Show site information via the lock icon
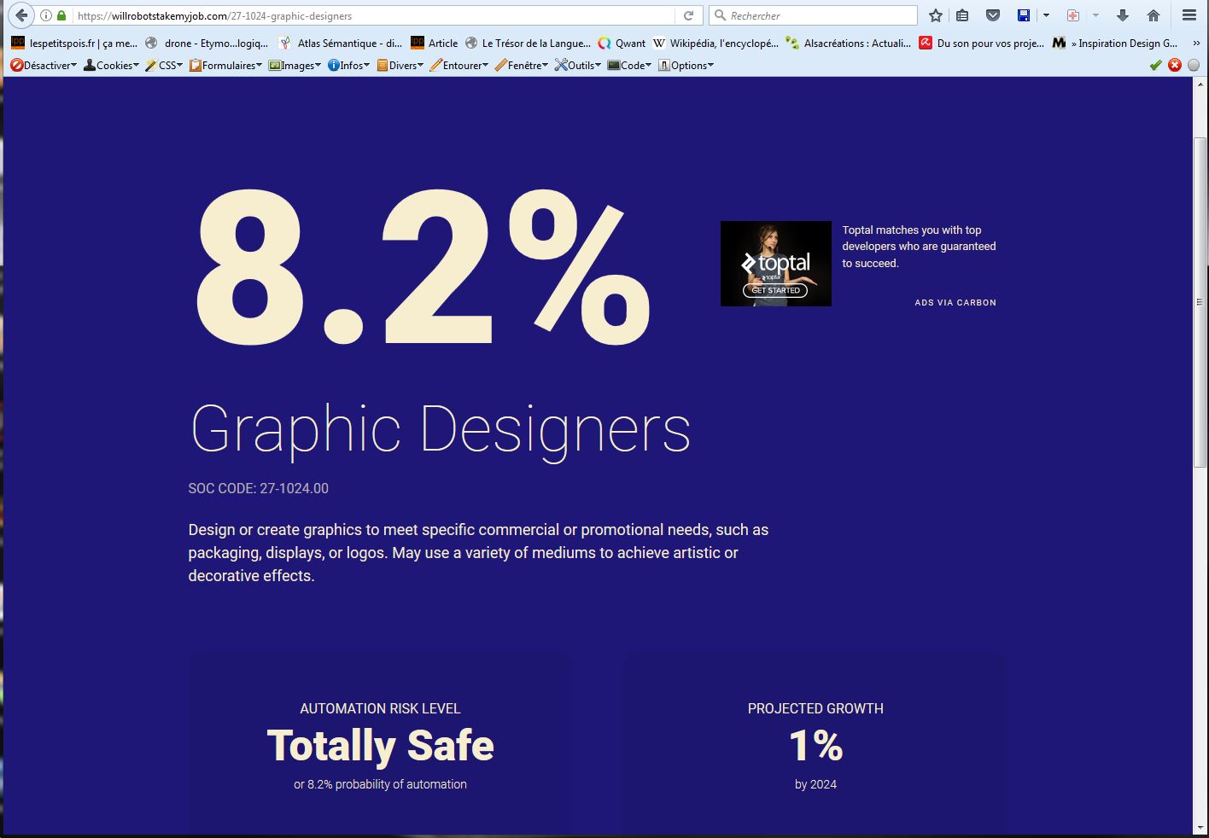Viewport: 1209px width, 838px height. pos(61,15)
